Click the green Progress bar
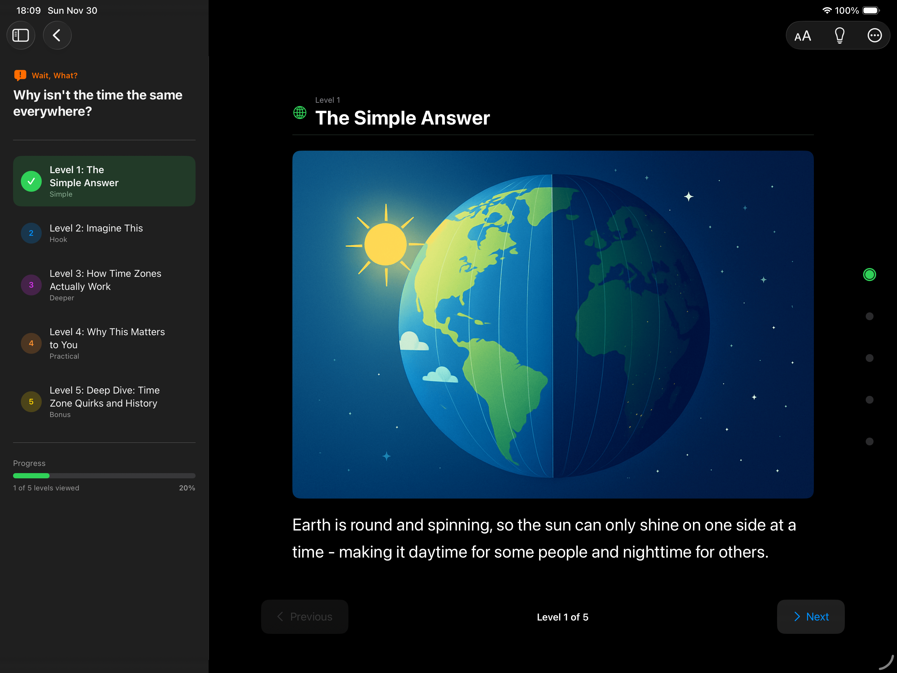Screen dimensions: 897x673 pyautogui.click(x=31, y=475)
